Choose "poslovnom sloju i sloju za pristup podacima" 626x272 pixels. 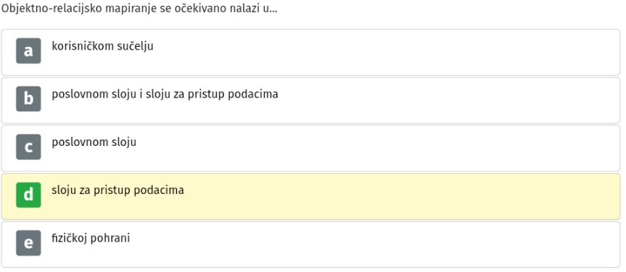click(x=165, y=94)
